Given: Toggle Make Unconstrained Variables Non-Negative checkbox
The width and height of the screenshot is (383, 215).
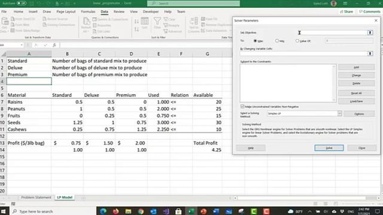Looking at the screenshot, I should point(242,106).
